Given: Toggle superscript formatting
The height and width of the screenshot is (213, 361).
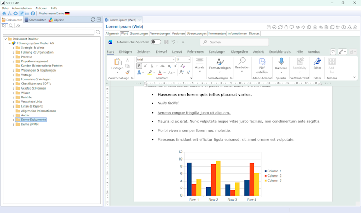Looking at the screenshot, I should (176, 66).
